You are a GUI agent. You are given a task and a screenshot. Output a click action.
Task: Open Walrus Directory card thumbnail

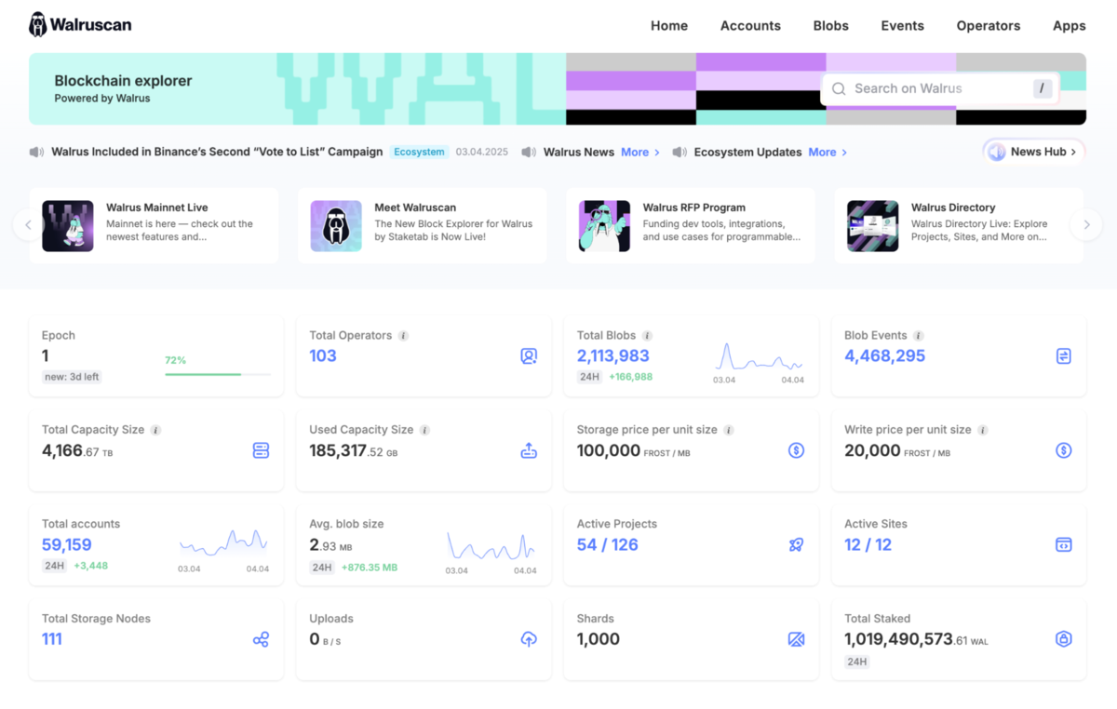[872, 226]
